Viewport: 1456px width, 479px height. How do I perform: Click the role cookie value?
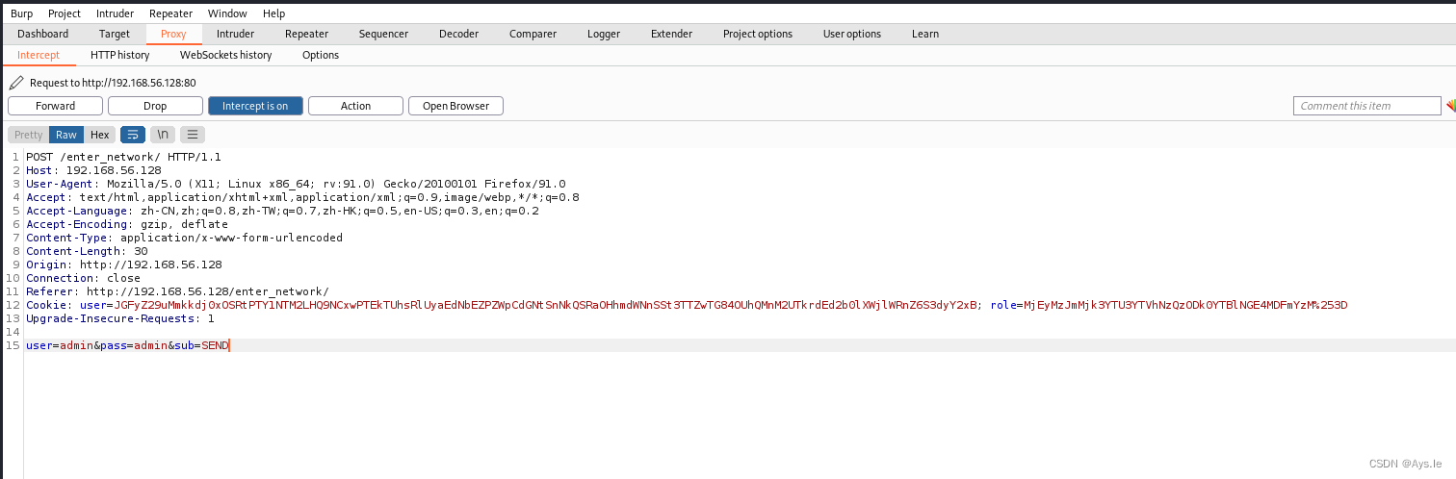click(x=1186, y=305)
